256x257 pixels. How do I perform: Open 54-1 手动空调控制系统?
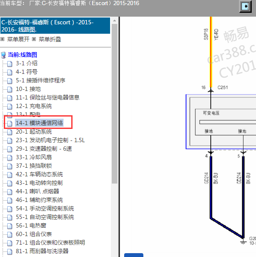(45, 208)
